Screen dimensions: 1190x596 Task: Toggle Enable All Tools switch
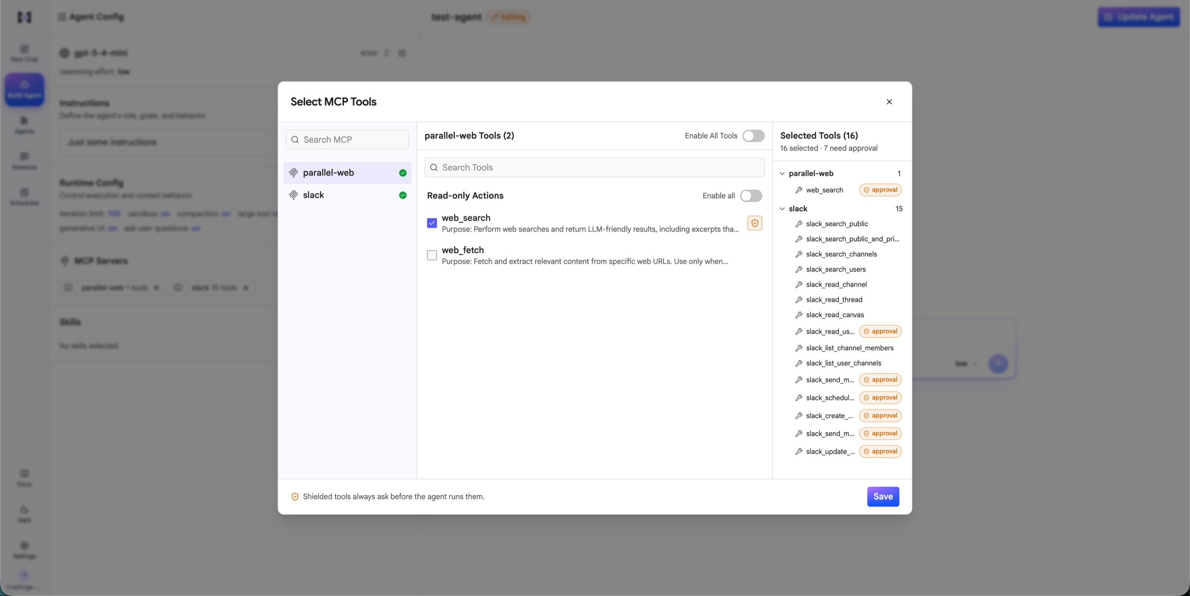pyautogui.click(x=753, y=136)
